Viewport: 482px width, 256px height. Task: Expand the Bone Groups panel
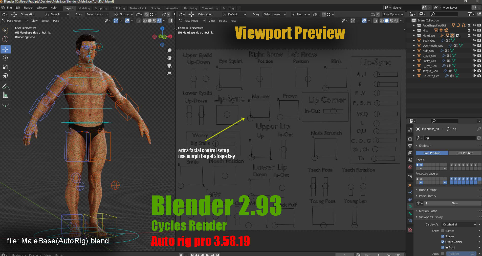point(428,190)
